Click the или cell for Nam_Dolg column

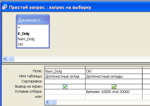(x=65, y=97)
